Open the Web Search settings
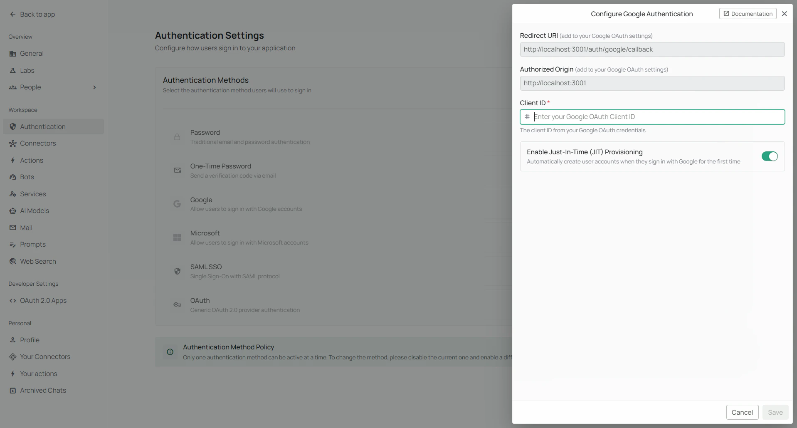The height and width of the screenshot is (428, 797). [53, 262]
